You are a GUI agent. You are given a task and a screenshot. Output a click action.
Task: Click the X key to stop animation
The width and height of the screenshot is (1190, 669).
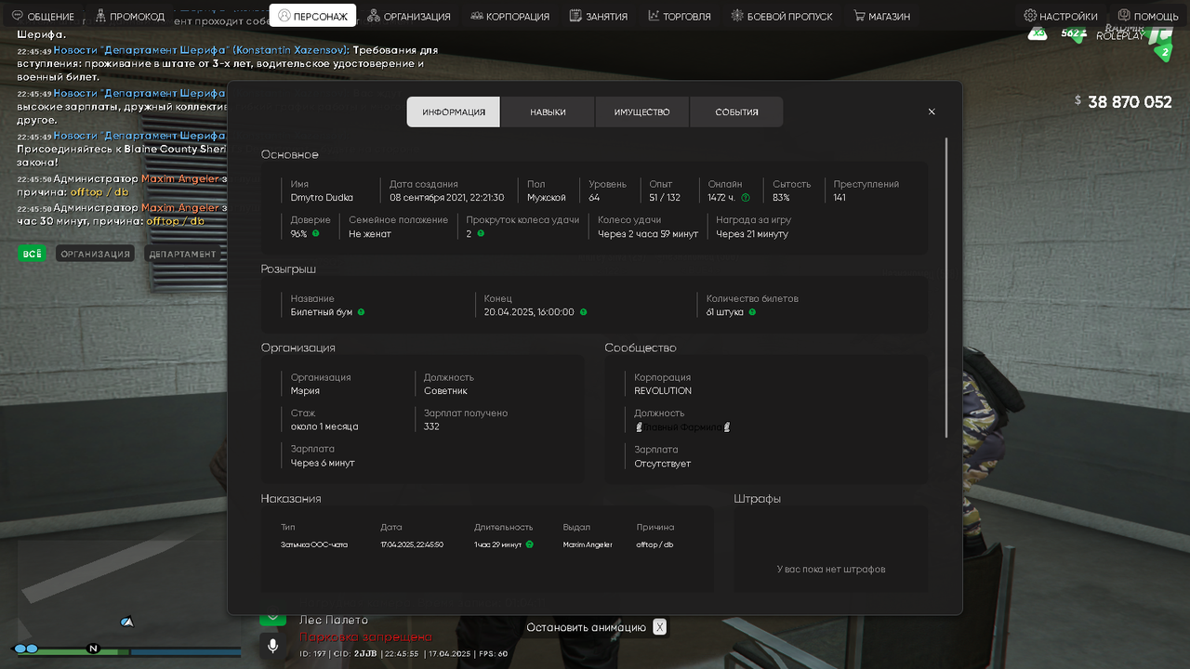pos(659,627)
